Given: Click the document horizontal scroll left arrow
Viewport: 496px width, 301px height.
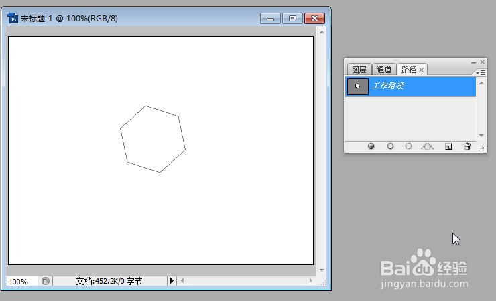Looking at the screenshot, I should 182,280.
